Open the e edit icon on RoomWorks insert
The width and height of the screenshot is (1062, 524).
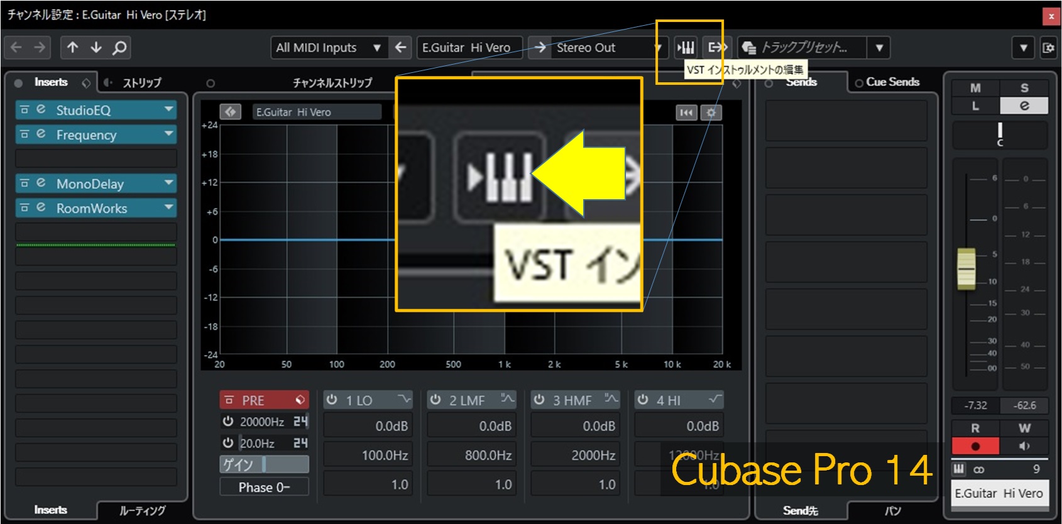[41, 207]
